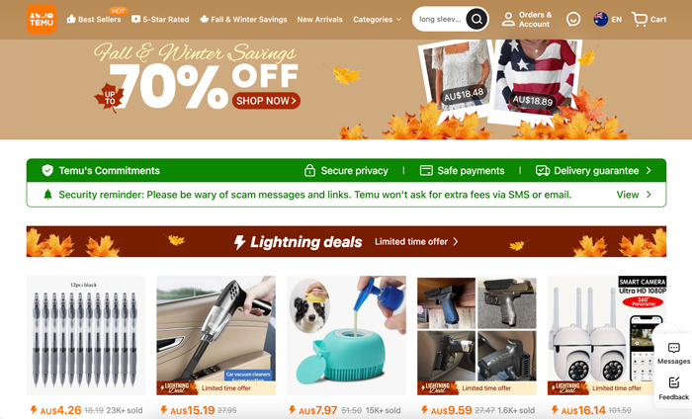Click the SHOP NOW banner button
The image size is (692, 419).
click(x=266, y=101)
